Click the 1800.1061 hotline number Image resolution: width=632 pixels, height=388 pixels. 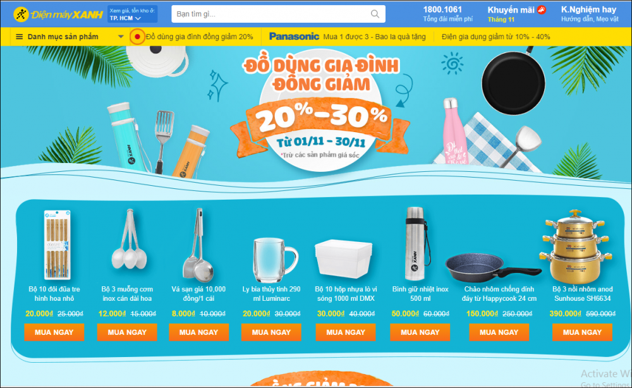[x=442, y=9]
